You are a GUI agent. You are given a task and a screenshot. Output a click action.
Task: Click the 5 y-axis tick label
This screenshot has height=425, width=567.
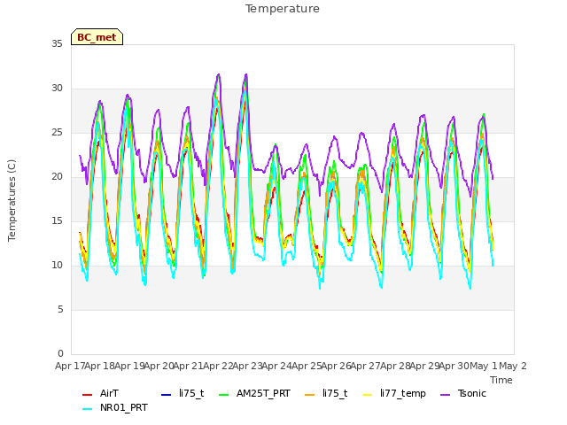click(60, 310)
